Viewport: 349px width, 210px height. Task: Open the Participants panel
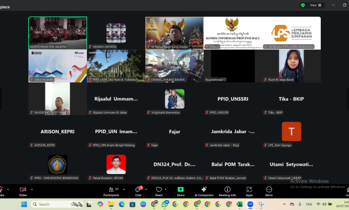pos(111,192)
